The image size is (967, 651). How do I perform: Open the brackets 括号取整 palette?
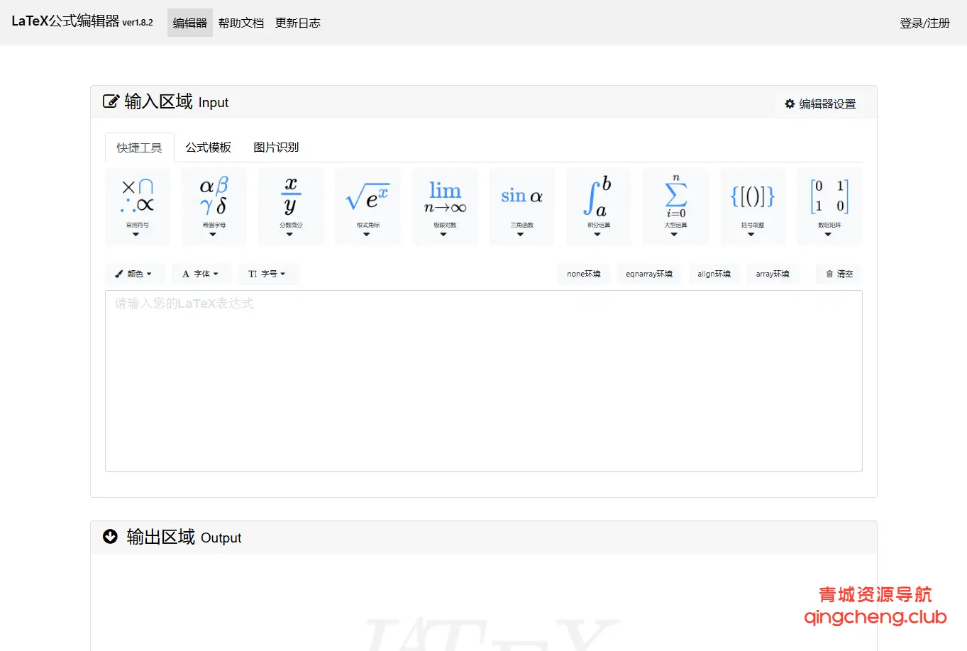[x=752, y=206]
